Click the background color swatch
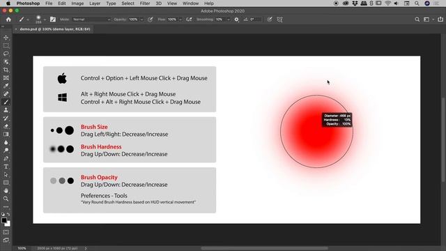Screen dimensions: 446x251 pyautogui.click(x=8, y=225)
